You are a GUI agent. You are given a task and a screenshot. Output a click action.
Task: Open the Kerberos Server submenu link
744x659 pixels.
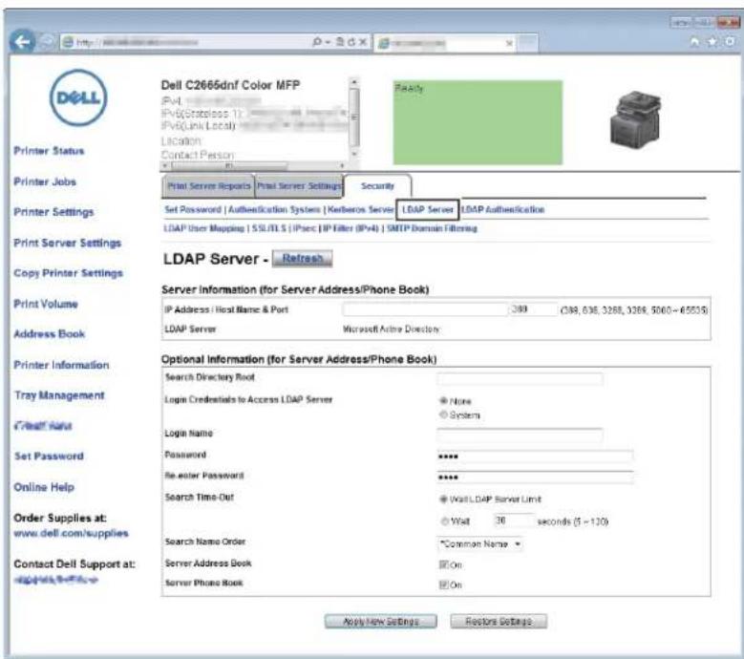(361, 210)
